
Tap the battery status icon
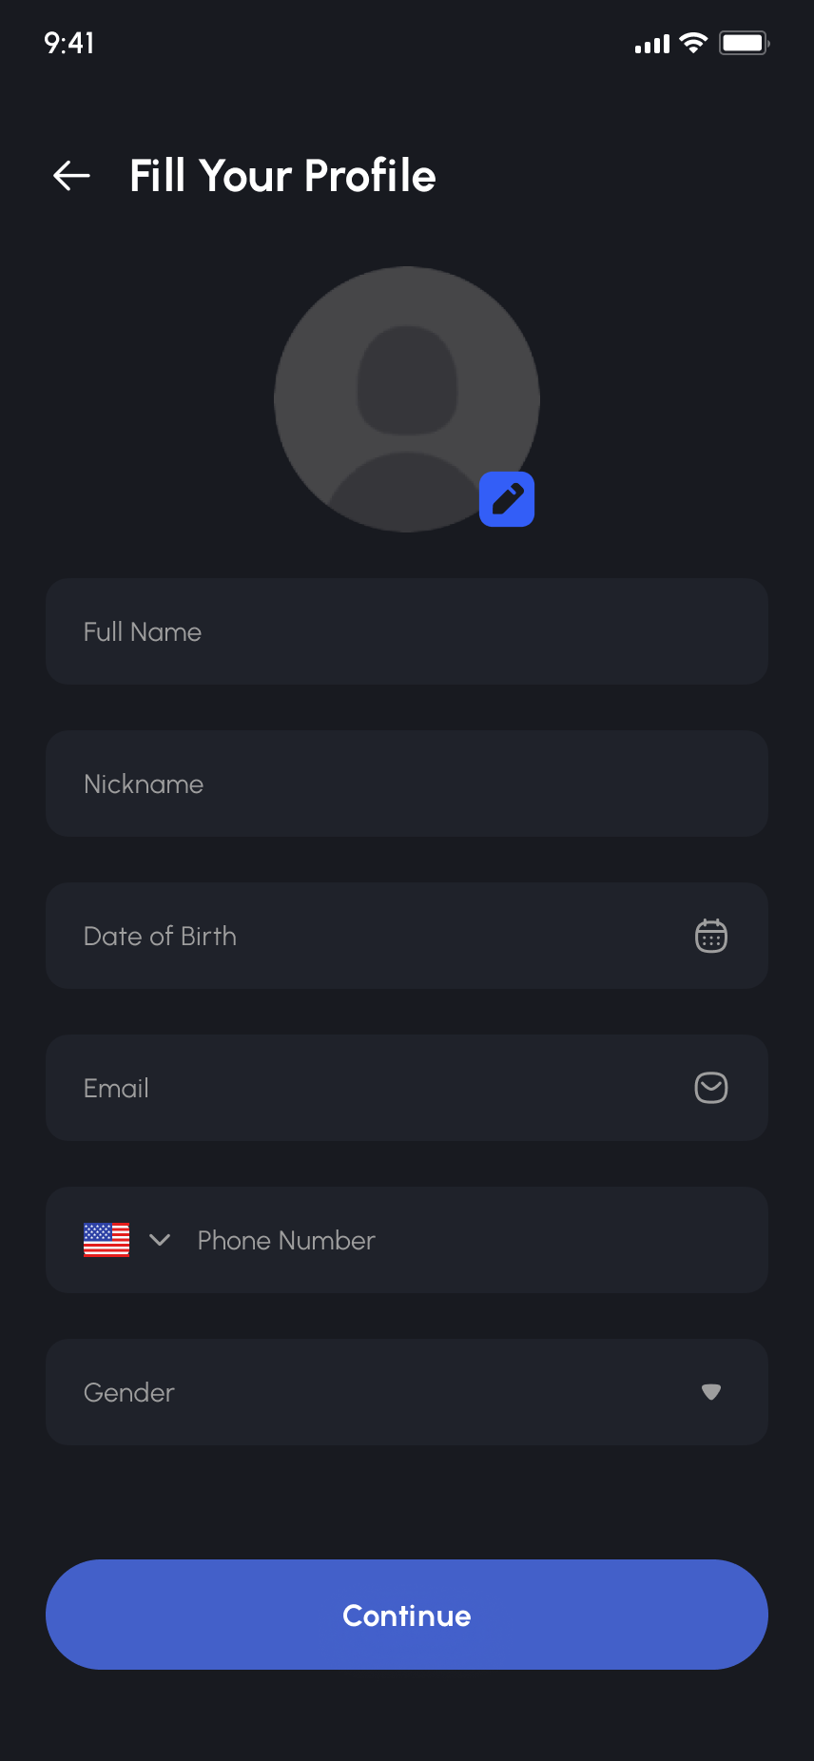pyautogui.click(x=744, y=43)
